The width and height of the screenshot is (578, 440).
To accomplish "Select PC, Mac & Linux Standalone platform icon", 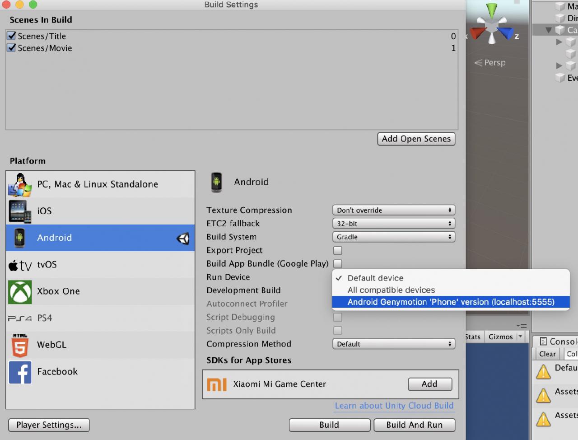I will click(20, 185).
